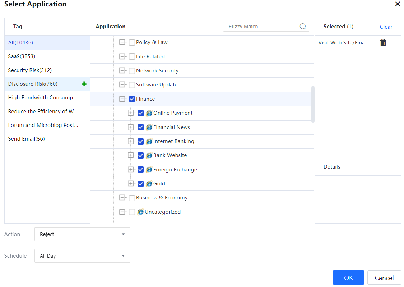Click the browser icon beside Uncategorized

click(140, 212)
